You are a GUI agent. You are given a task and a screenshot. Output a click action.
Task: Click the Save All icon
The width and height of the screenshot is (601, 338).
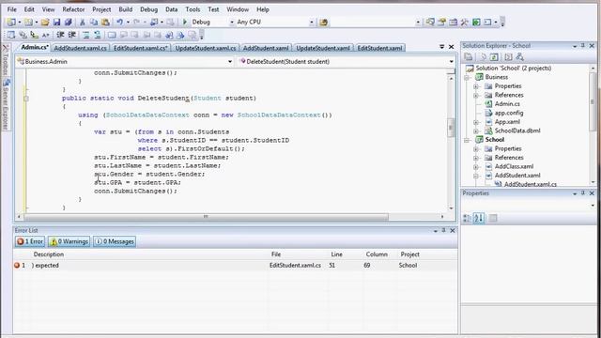[x=69, y=23]
